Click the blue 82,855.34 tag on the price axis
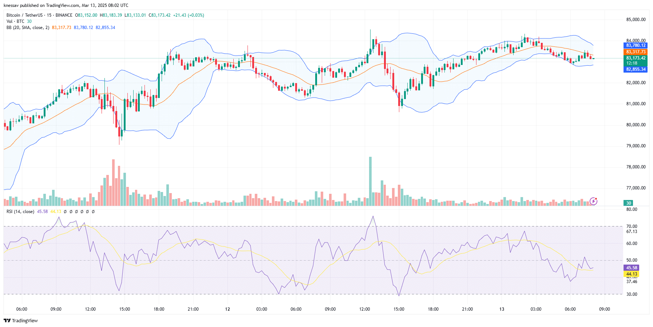 pos(636,69)
